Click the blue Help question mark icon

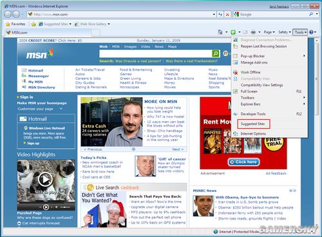[311, 32]
